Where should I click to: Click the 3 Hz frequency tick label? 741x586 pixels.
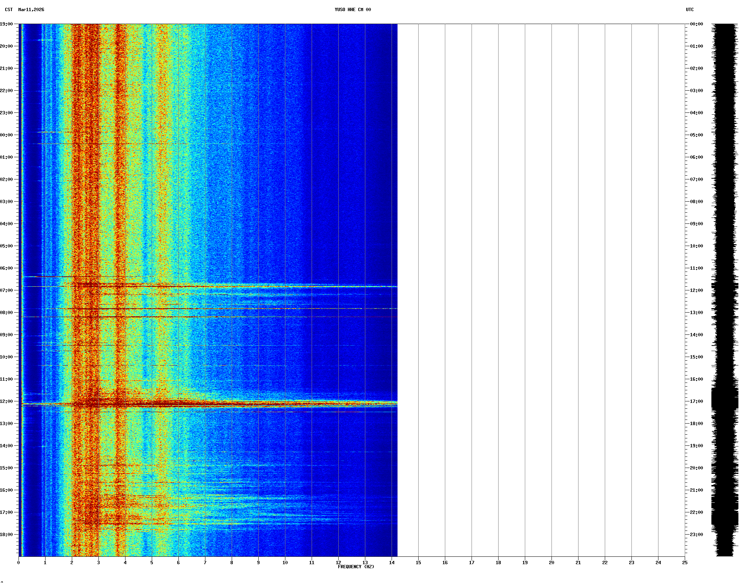point(98,563)
